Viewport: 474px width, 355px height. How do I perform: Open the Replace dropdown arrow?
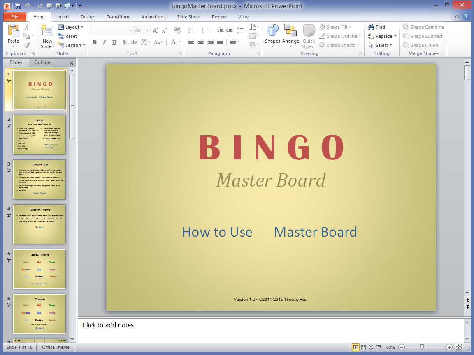395,36
